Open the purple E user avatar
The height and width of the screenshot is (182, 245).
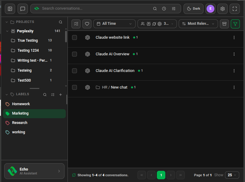[210, 9]
